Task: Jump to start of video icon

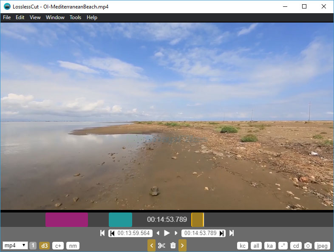Action: point(102,233)
